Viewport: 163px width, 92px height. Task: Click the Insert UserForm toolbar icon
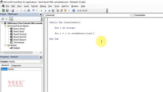(7, 10)
